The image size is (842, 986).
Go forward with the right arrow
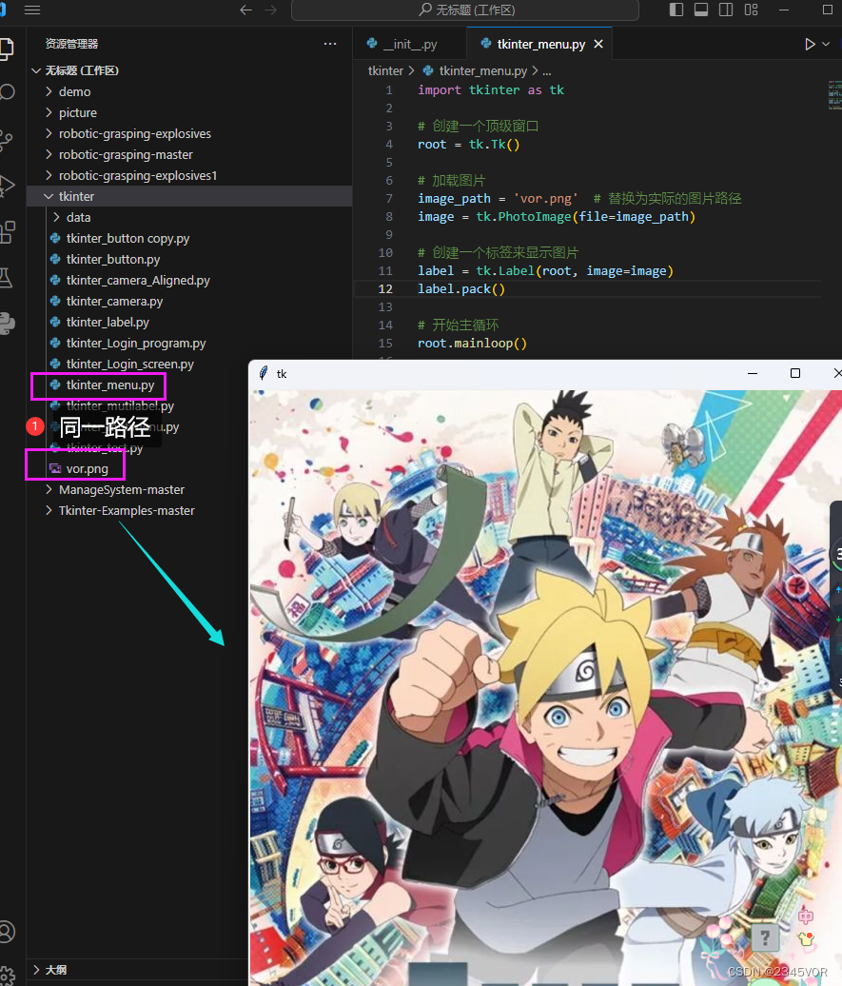[x=270, y=10]
